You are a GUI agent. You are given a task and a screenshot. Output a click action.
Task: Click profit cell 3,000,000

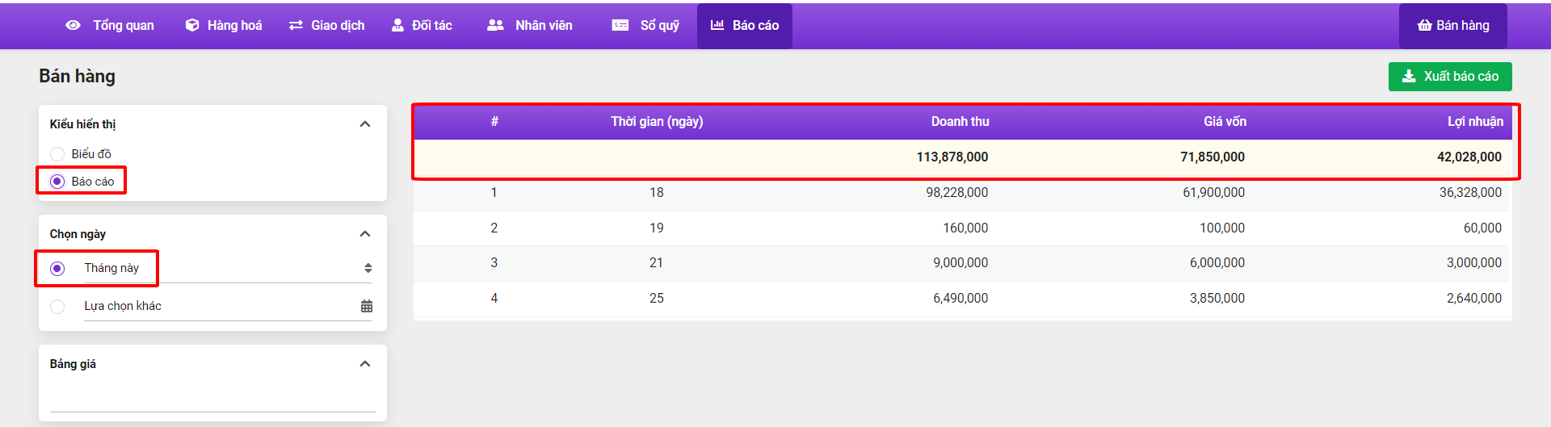(1474, 262)
